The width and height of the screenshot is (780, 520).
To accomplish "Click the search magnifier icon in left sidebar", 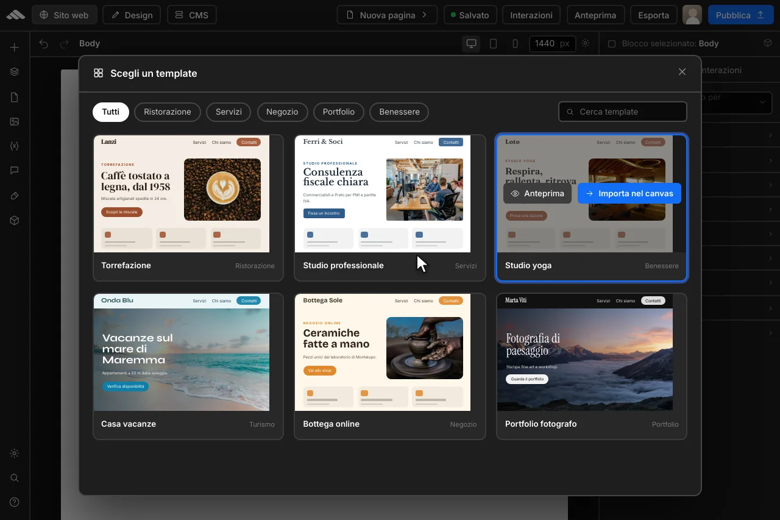I will coord(15,478).
